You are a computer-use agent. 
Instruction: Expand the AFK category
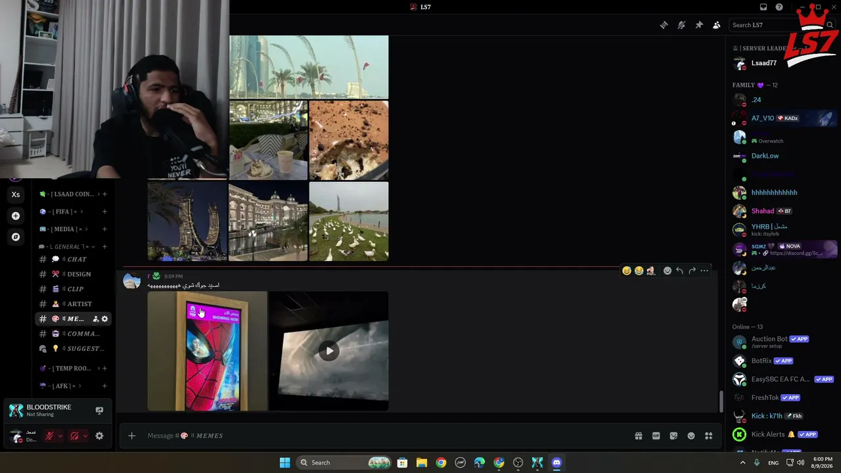pyautogui.click(x=59, y=386)
